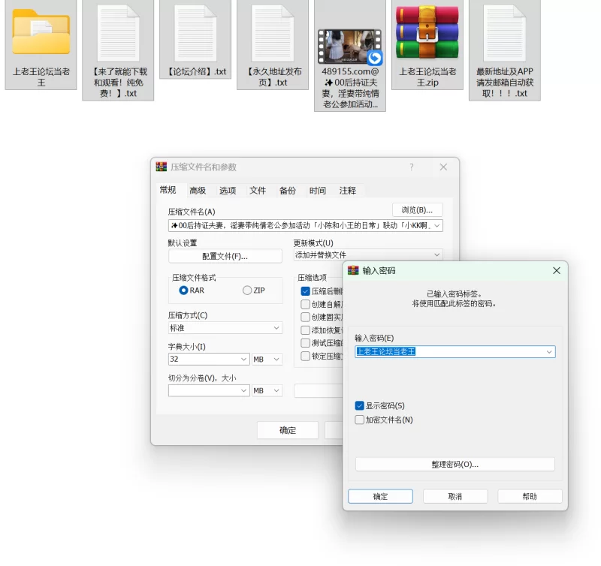Enable the 添加恢复 checkbox
This screenshot has width=601, height=566.
point(306,330)
